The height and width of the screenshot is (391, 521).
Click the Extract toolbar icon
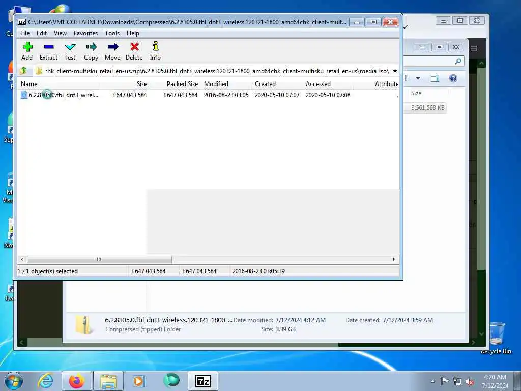click(x=48, y=46)
